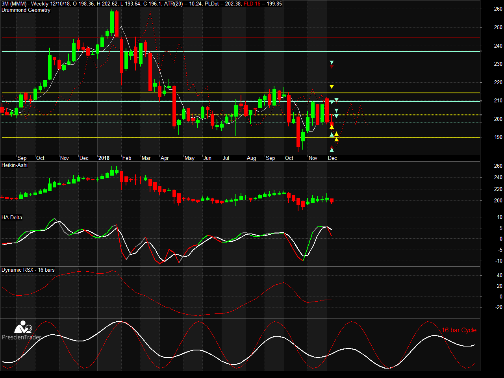Click the 'Heikin-Ashi' panel label
Viewport: 504px width, 378px height.
(x=15, y=165)
